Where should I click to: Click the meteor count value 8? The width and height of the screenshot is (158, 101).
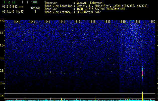pyautogui.click(x=36, y=12)
